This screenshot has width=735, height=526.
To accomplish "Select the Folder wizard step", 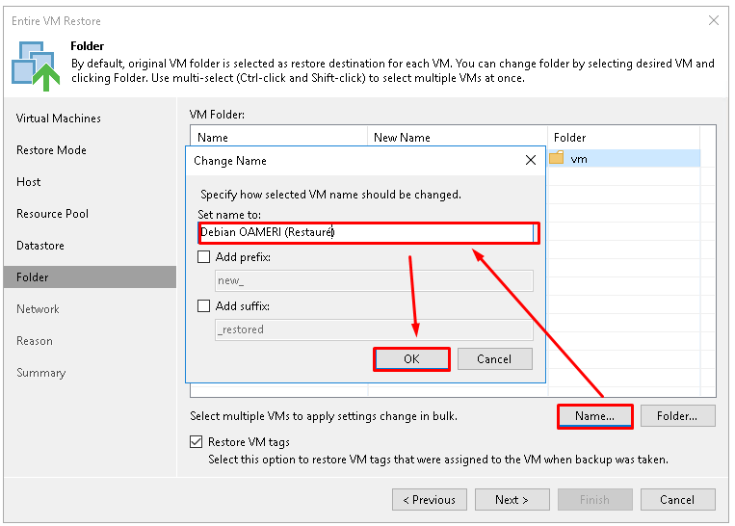I will point(90,277).
